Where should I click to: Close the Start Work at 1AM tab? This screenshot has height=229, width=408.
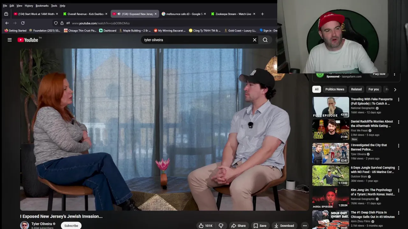click(x=57, y=14)
